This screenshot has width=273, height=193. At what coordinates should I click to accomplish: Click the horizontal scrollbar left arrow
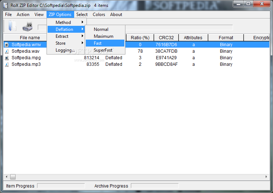7,177
